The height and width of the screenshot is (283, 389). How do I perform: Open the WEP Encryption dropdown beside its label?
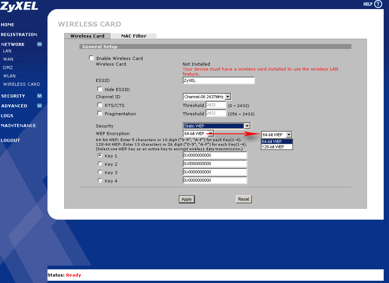[198, 134]
